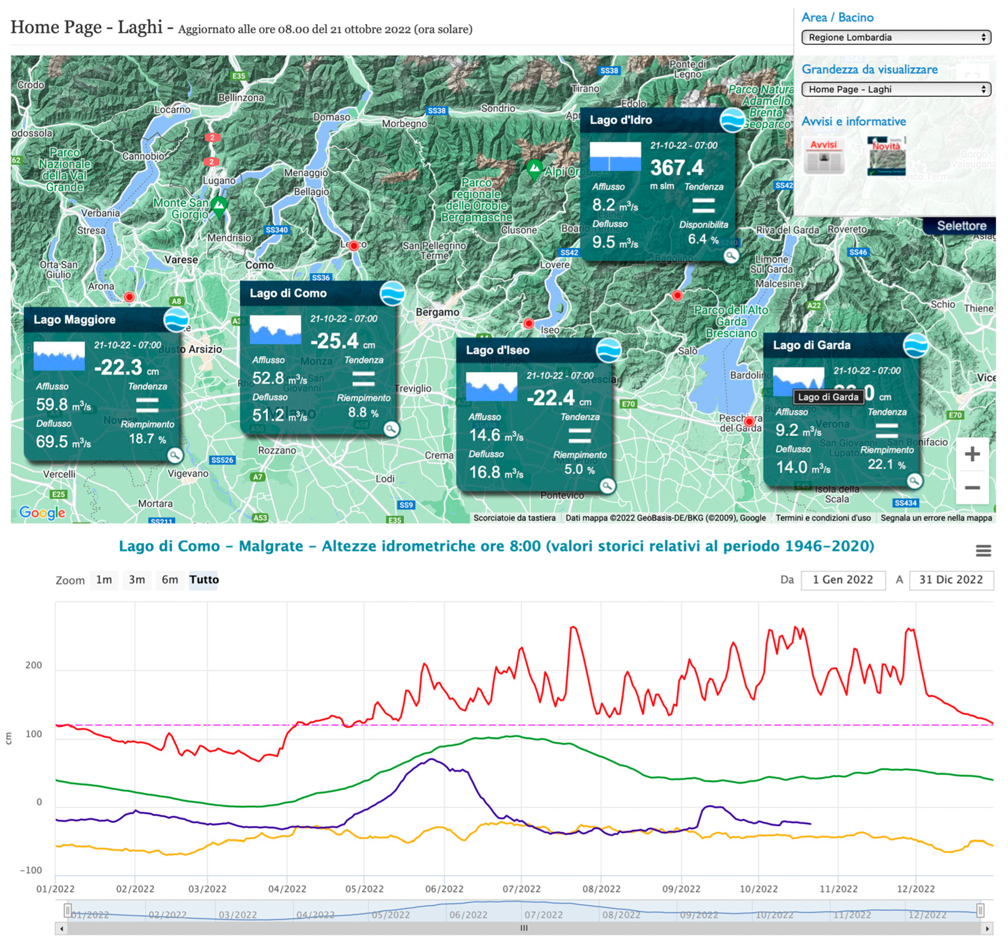The height and width of the screenshot is (947, 1008).
Task: Click the red marker at Peschiera del Garda
Action: coord(749,421)
